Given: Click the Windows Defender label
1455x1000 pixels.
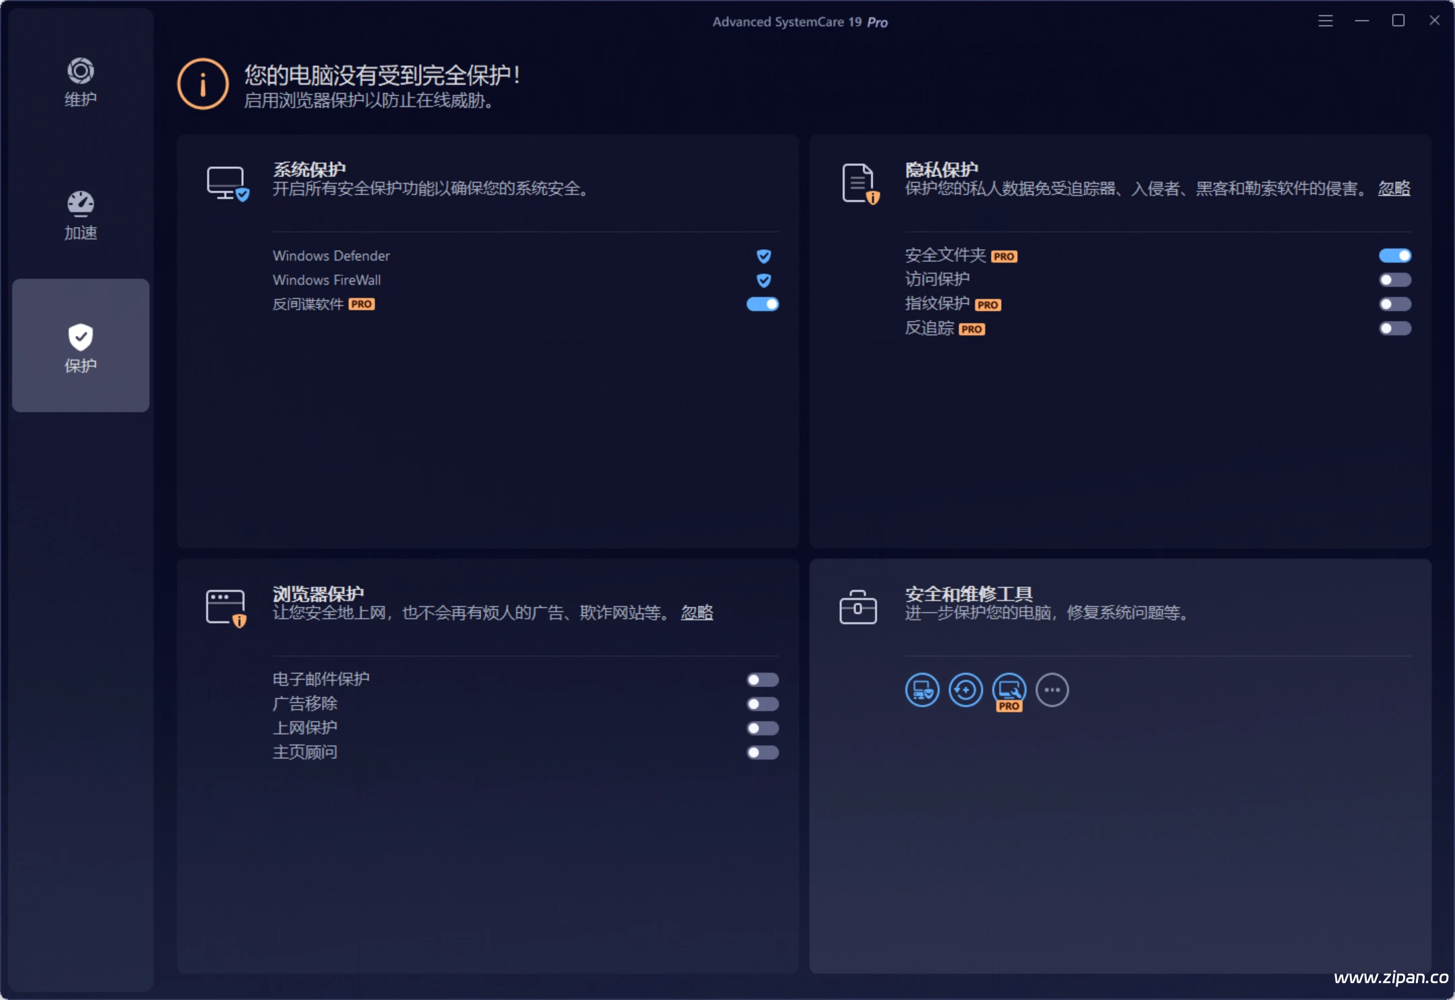Looking at the screenshot, I should [331, 256].
